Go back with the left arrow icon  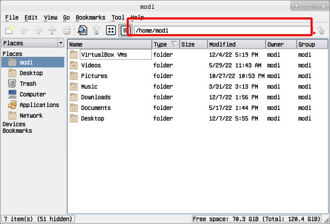tap(24, 30)
